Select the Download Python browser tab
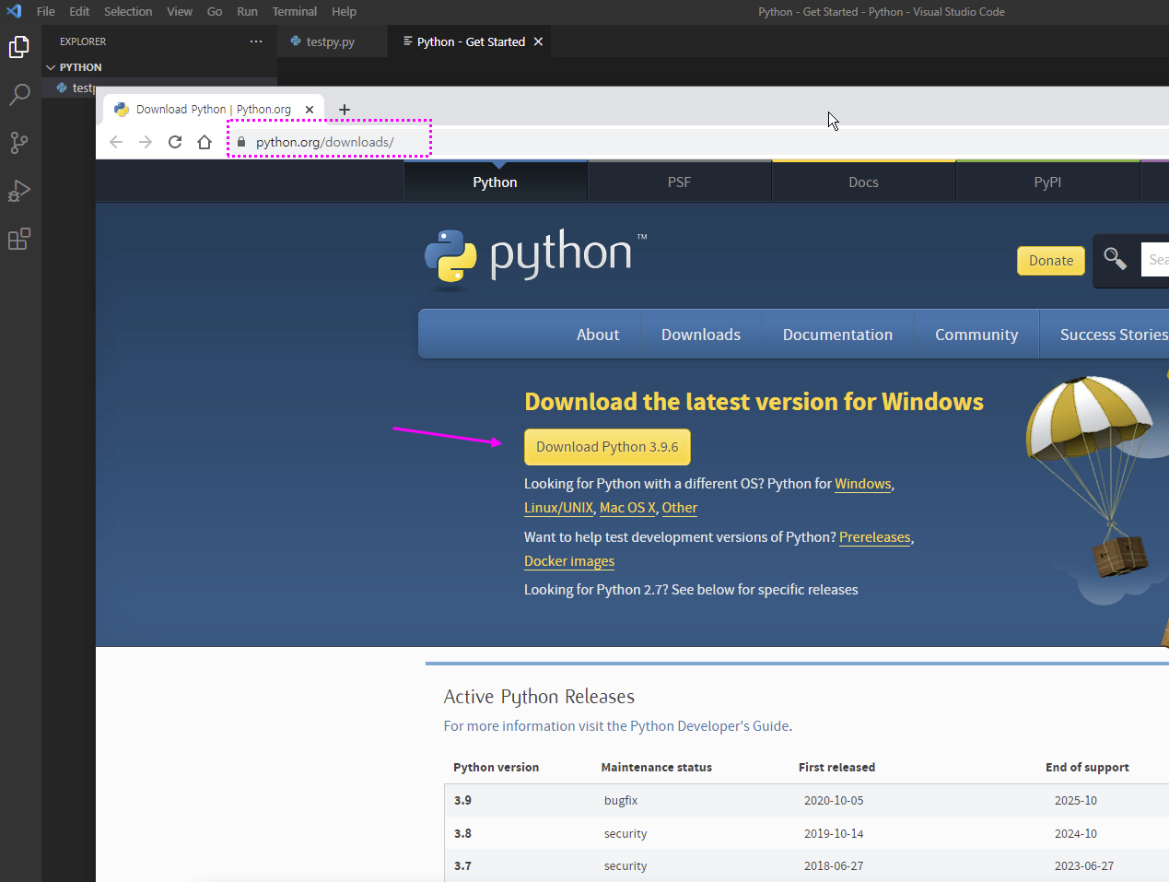This screenshot has height=882, width=1169. pyautogui.click(x=213, y=109)
